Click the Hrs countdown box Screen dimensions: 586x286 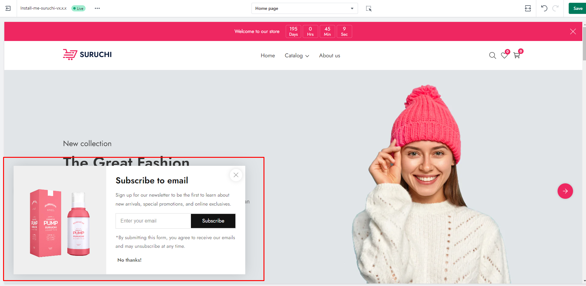[310, 31]
